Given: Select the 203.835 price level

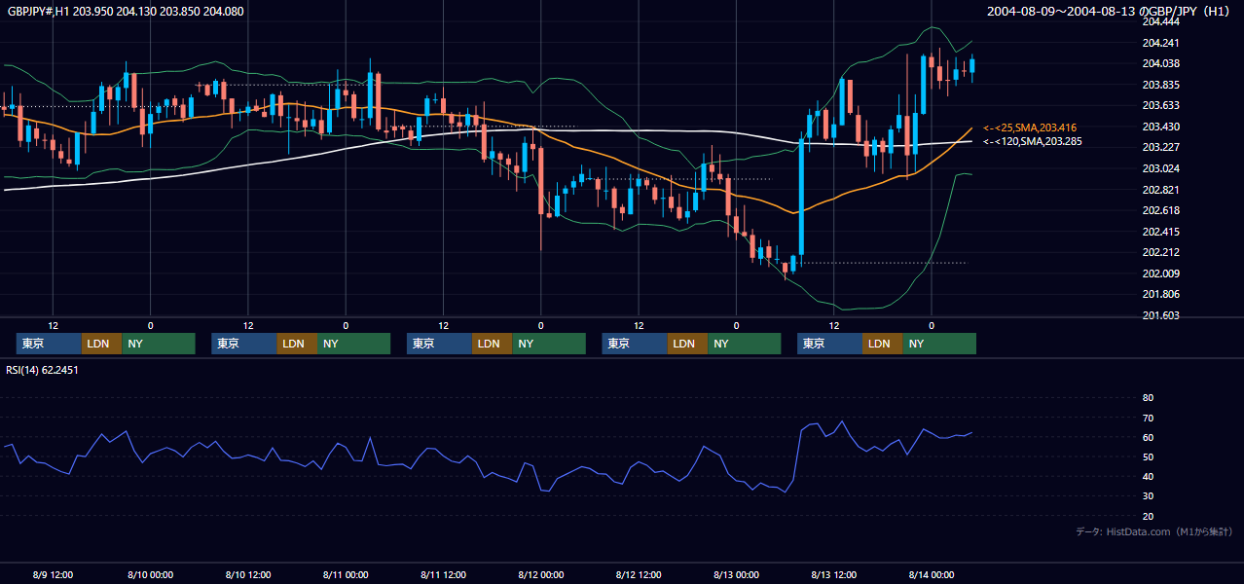Looking at the screenshot, I should [x=1162, y=85].
